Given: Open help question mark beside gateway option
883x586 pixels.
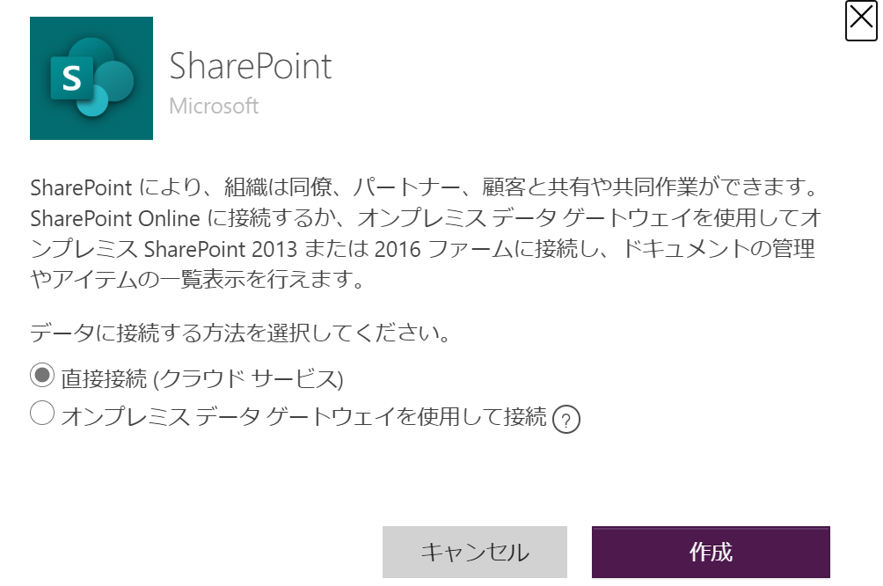Looking at the screenshot, I should tap(566, 419).
